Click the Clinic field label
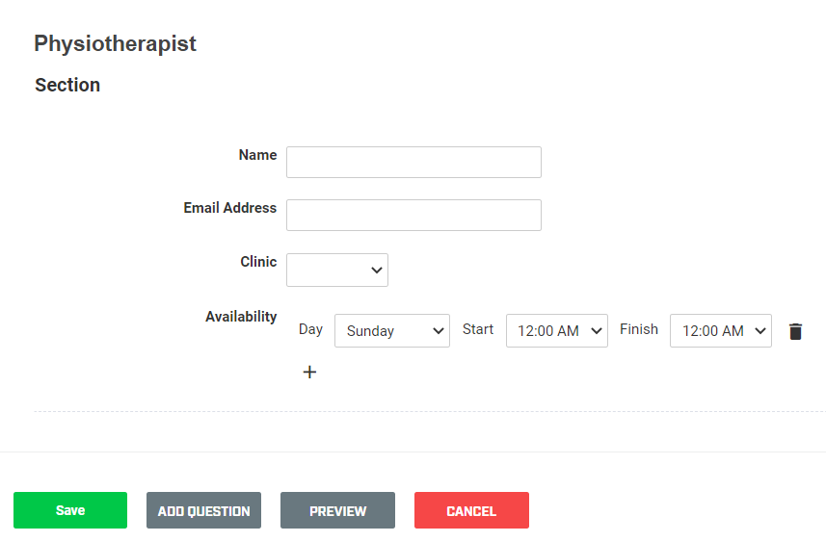 pyautogui.click(x=258, y=262)
